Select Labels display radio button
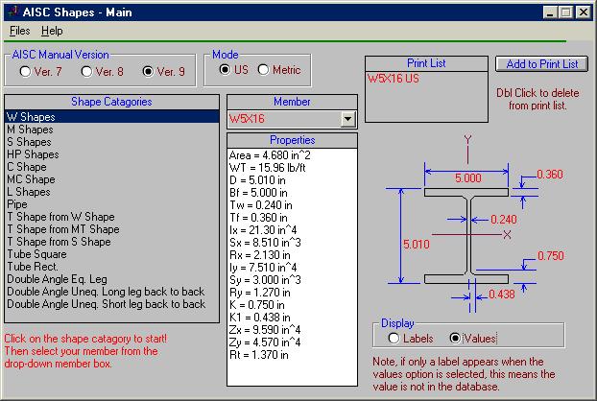 tap(411, 339)
